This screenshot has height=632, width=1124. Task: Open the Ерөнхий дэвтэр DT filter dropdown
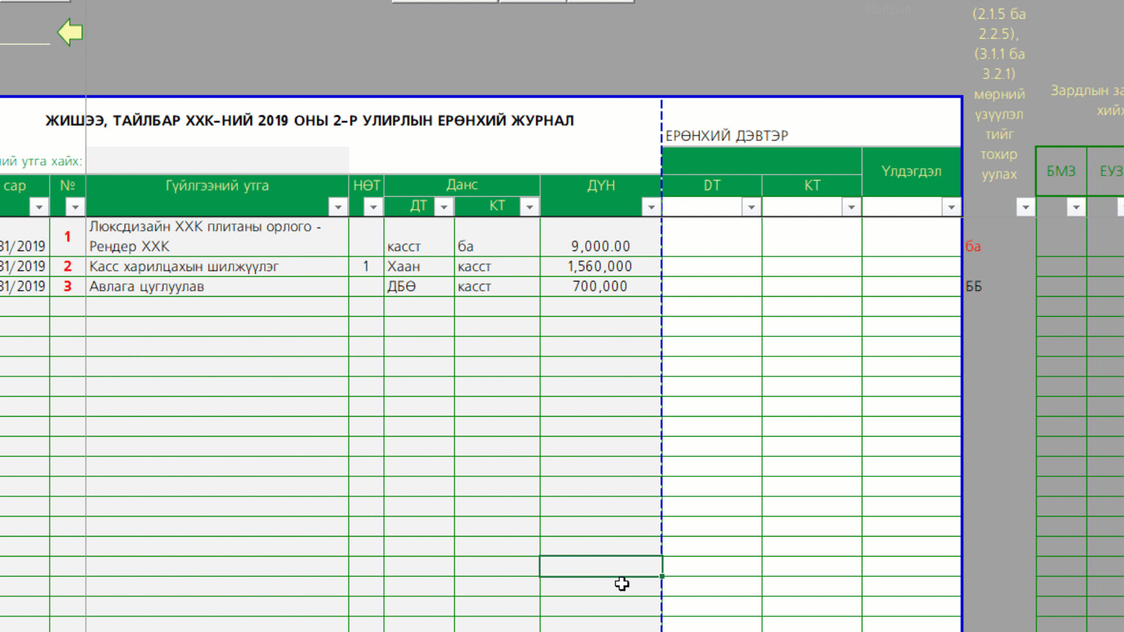pyautogui.click(x=751, y=207)
